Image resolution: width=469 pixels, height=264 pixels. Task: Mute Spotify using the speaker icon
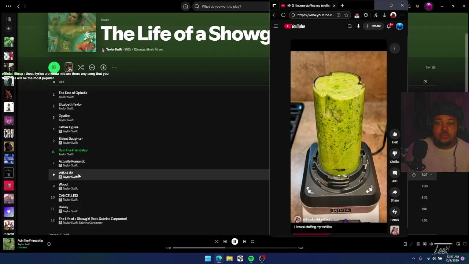click(431, 244)
